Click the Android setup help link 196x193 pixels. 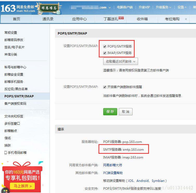point(142,181)
